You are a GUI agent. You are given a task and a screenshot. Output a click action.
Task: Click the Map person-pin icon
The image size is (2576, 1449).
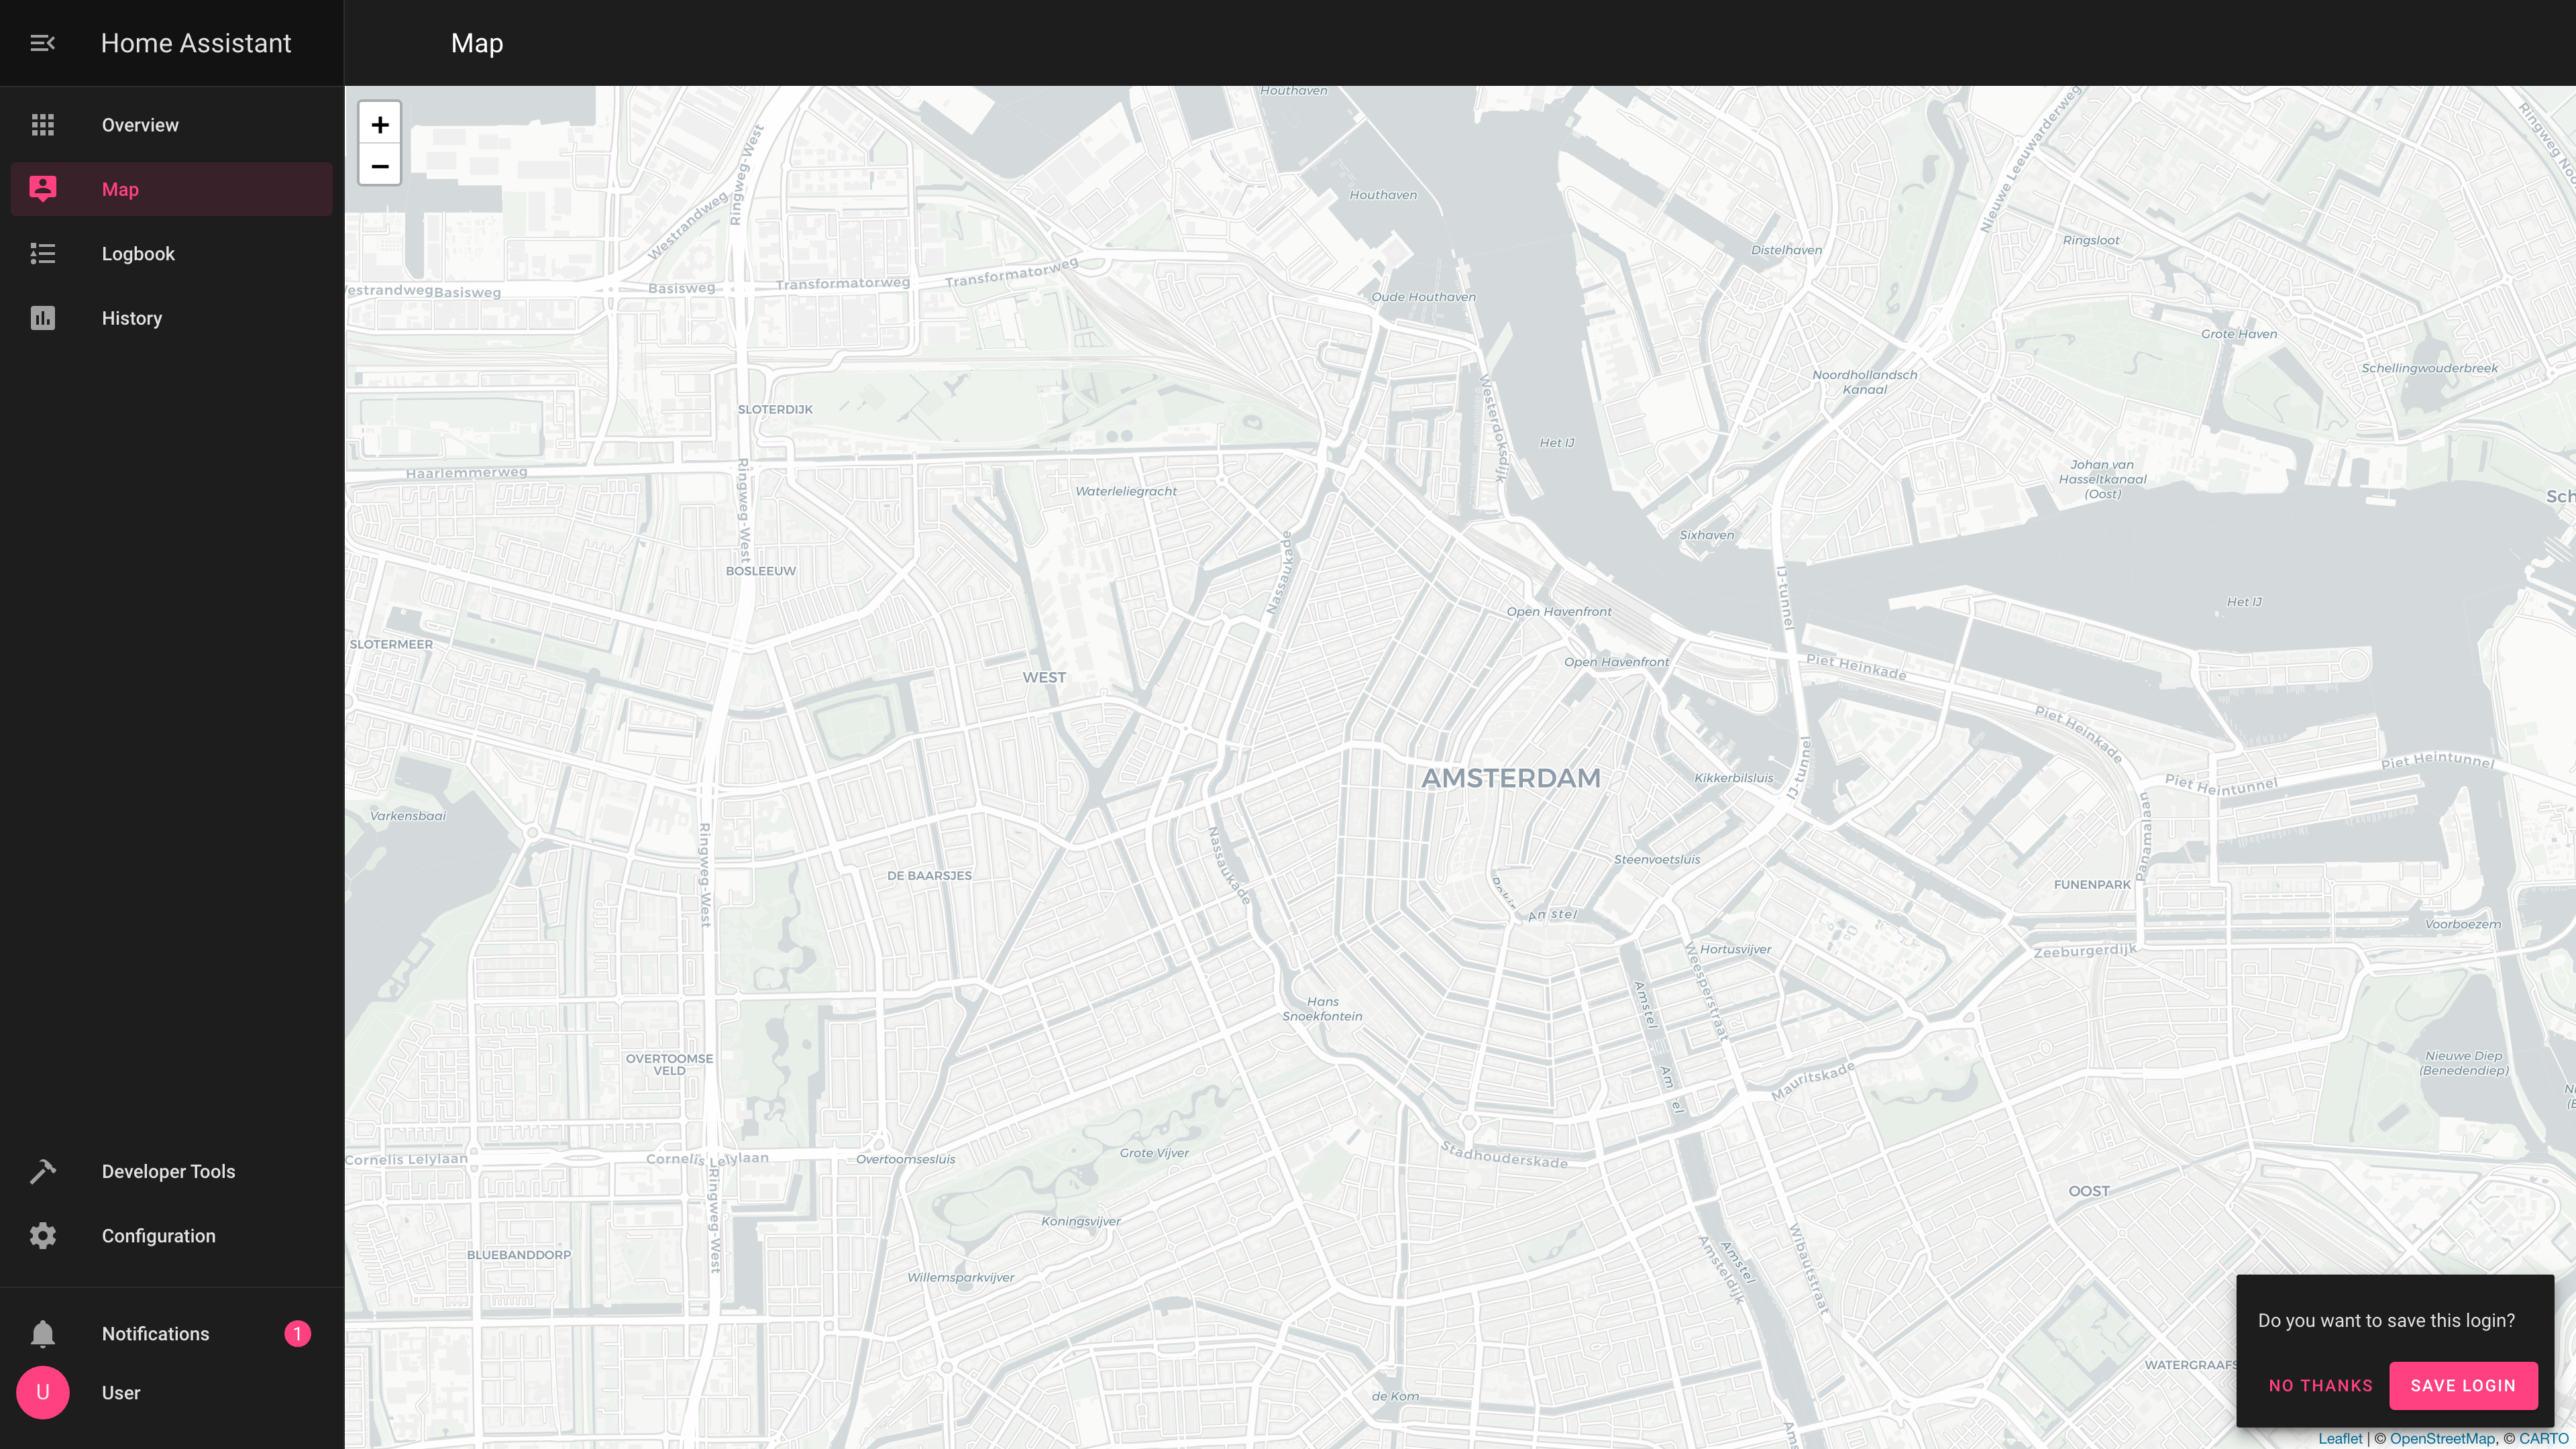point(42,189)
